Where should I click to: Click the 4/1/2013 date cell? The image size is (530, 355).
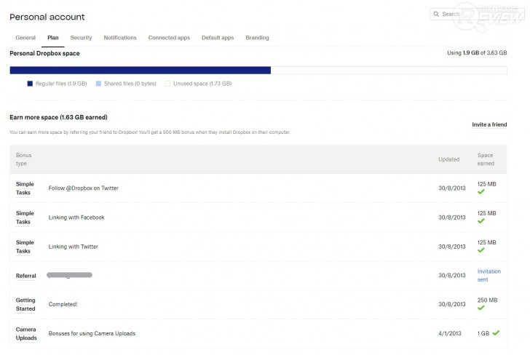tap(450, 333)
